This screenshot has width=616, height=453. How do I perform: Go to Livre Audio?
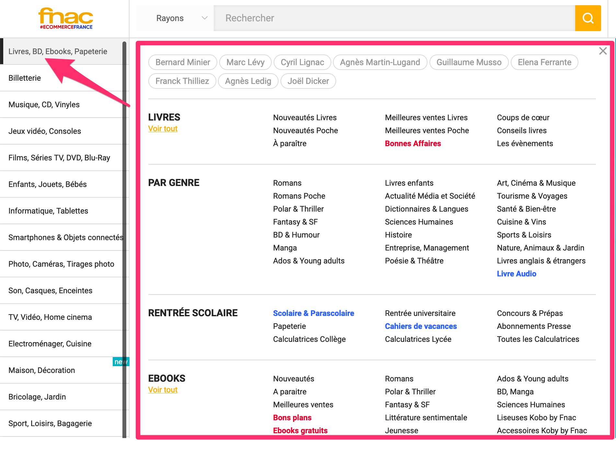[516, 274]
